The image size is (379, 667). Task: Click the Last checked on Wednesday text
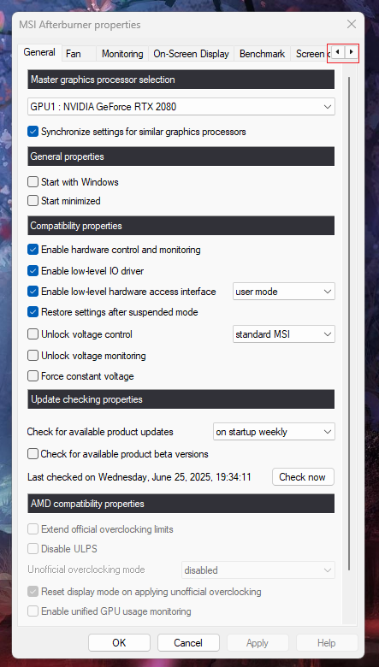tap(139, 477)
